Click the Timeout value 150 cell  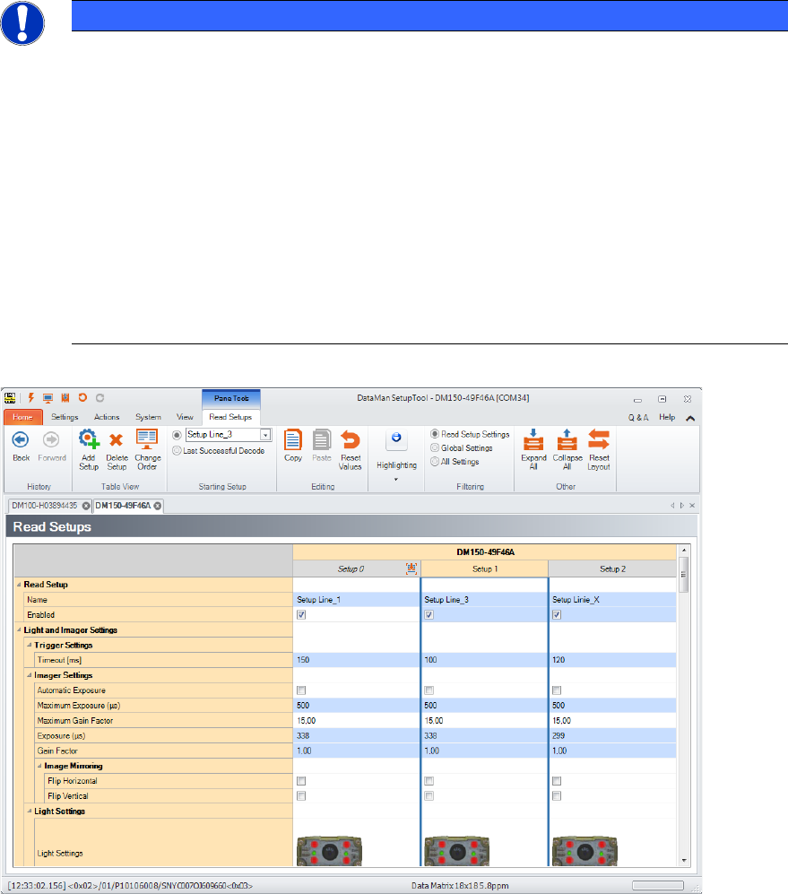point(357,660)
